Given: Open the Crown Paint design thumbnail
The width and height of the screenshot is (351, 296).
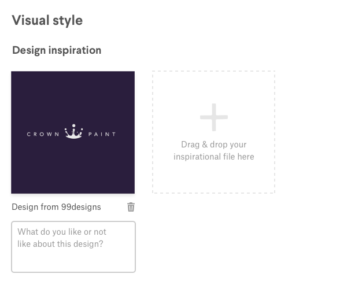Looking at the screenshot, I should pyautogui.click(x=73, y=132).
